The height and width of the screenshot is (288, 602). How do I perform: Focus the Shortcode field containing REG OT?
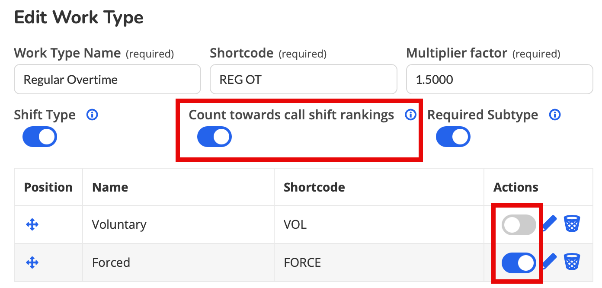pos(304,79)
